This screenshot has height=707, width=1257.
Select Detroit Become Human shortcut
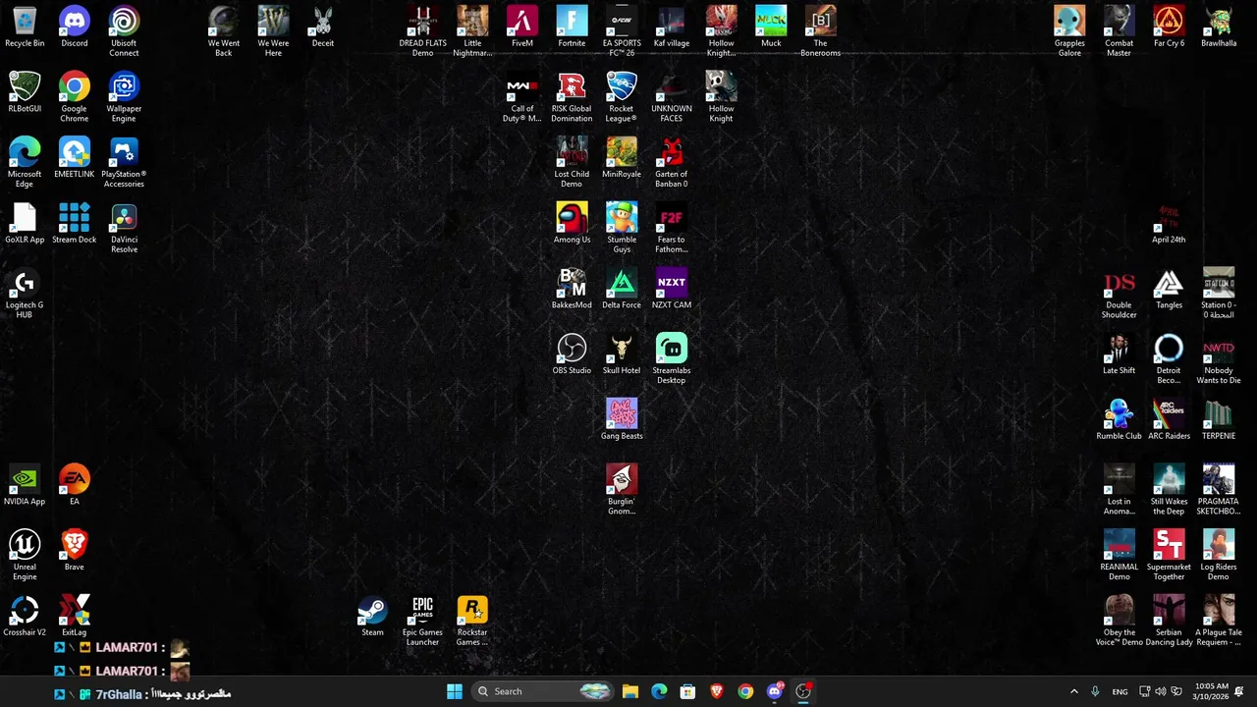click(x=1169, y=358)
